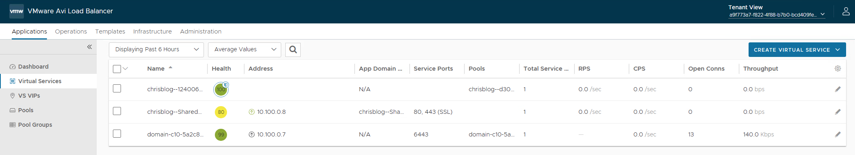Select Virtual Services in the sidebar
This screenshot has height=155, width=855.
(48, 81)
